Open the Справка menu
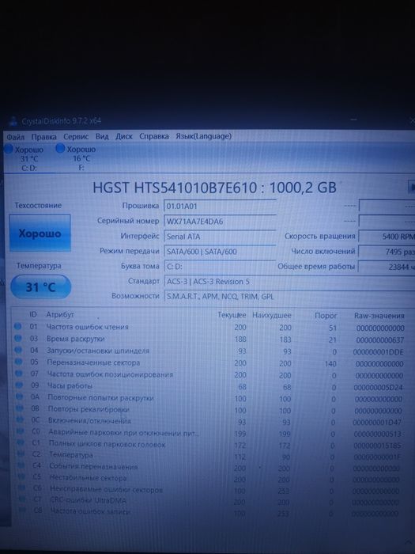The width and height of the screenshot is (415, 554). pyautogui.click(x=154, y=136)
